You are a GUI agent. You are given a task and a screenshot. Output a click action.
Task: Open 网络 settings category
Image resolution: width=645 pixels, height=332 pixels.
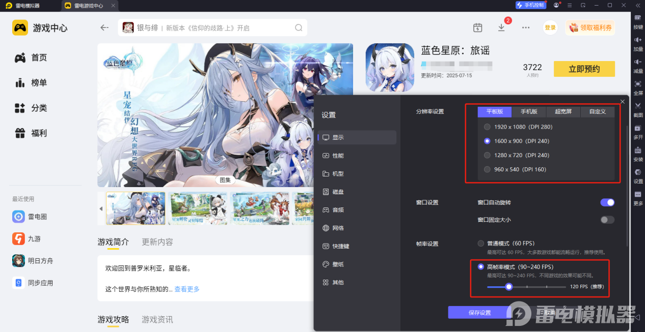pos(357,228)
